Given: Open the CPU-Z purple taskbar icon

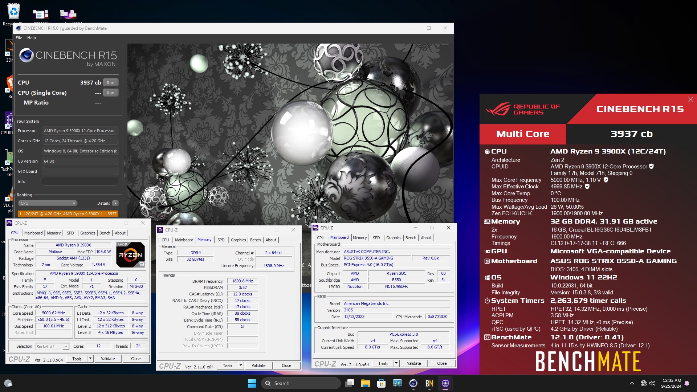Looking at the screenshot, I should 445,383.
